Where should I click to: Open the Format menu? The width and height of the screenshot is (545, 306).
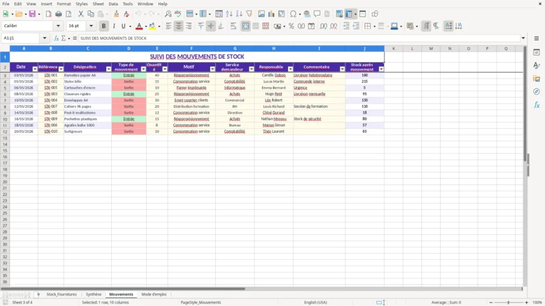(64, 4)
